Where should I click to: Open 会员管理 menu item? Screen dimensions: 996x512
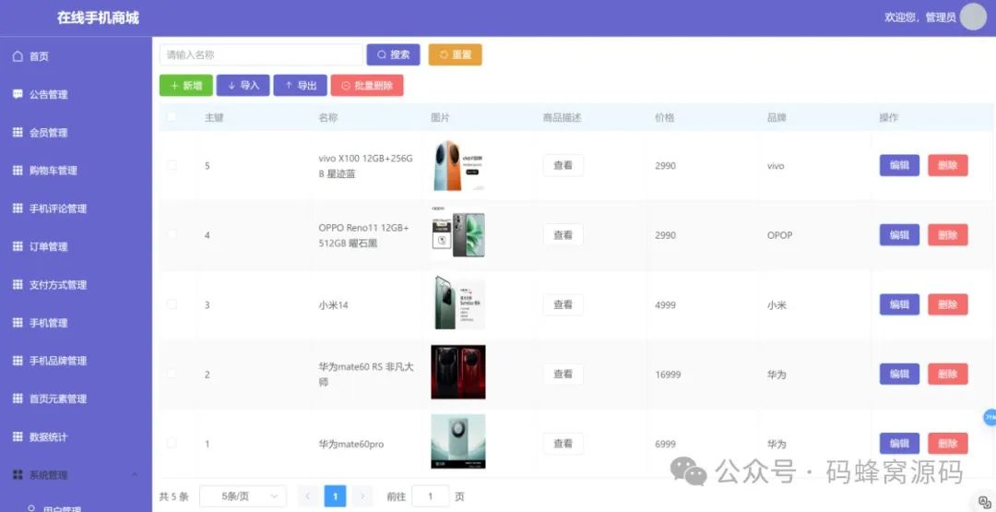click(48, 132)
